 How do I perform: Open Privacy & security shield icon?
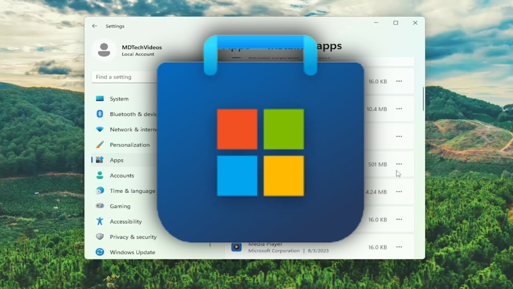pos(100,237)
